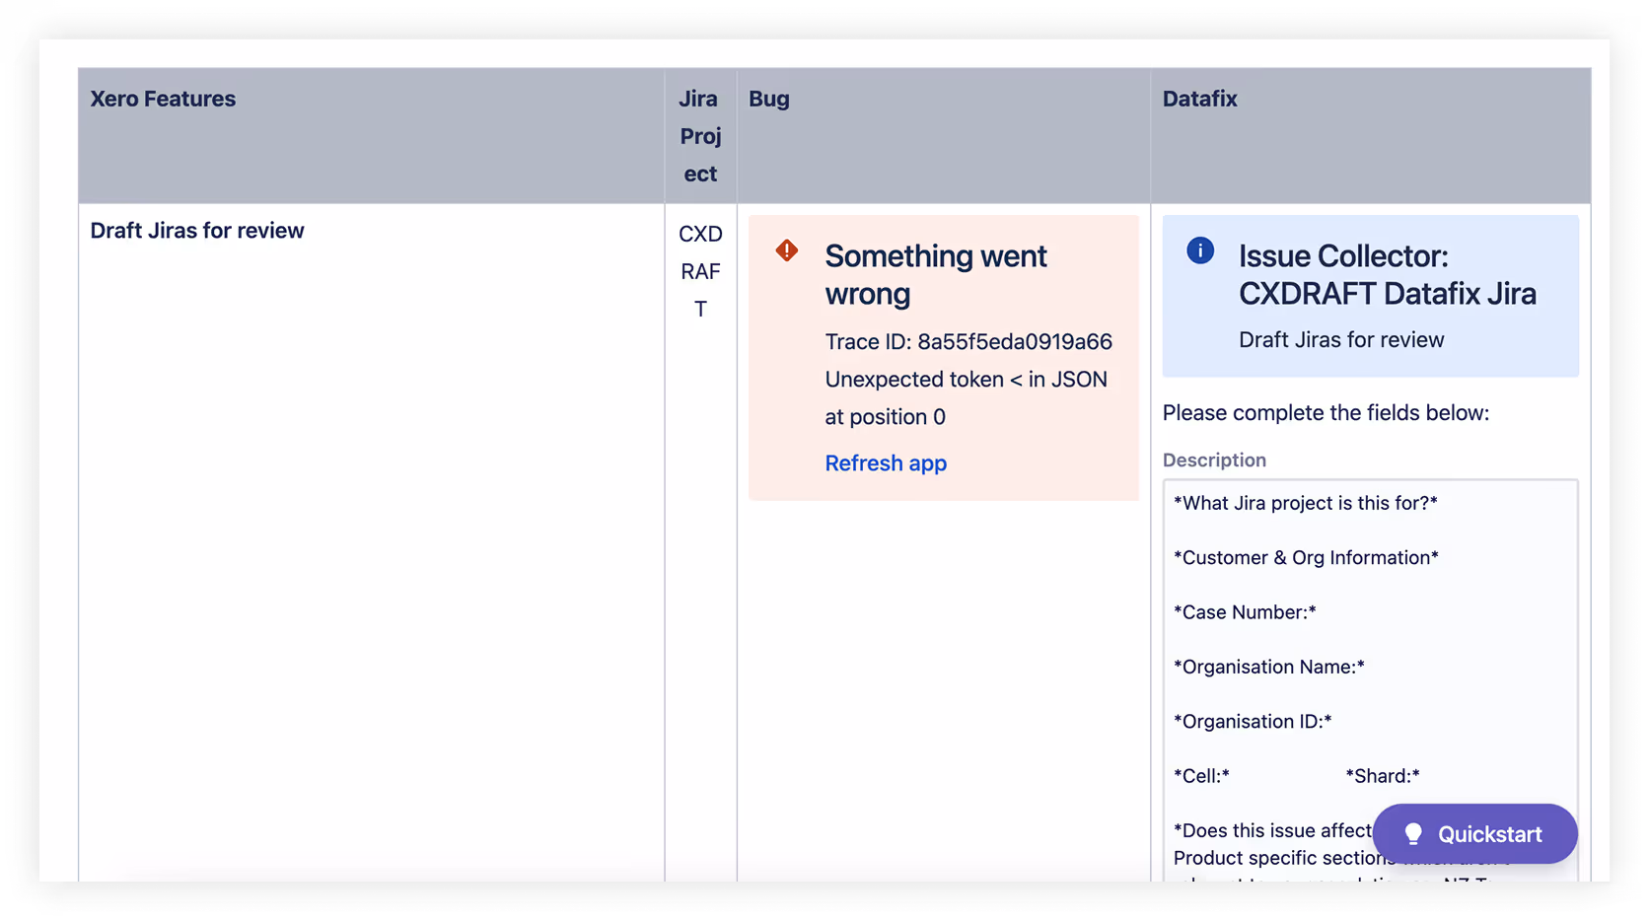
Task: Click the Unexpected token in JSON message
Action: (x=967, y=398)
